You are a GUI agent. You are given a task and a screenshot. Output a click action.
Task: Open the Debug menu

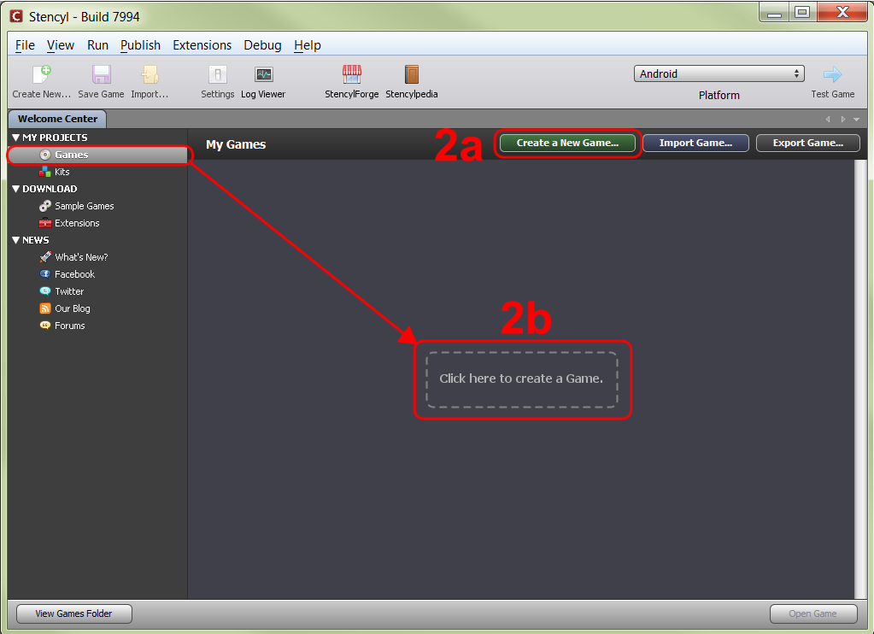(262, 45)
